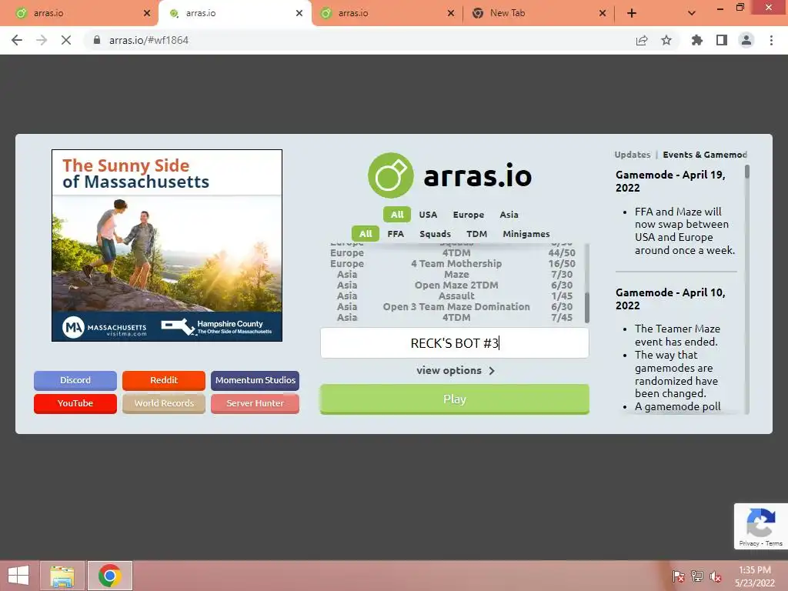Screen dimensions: 788x591
Task: Select Asia 4TDM 7/45 server
Action: pos(452,318)
